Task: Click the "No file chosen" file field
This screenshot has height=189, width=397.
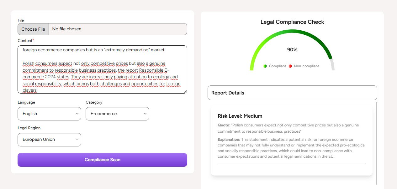Action: click(x=118, y=29)
